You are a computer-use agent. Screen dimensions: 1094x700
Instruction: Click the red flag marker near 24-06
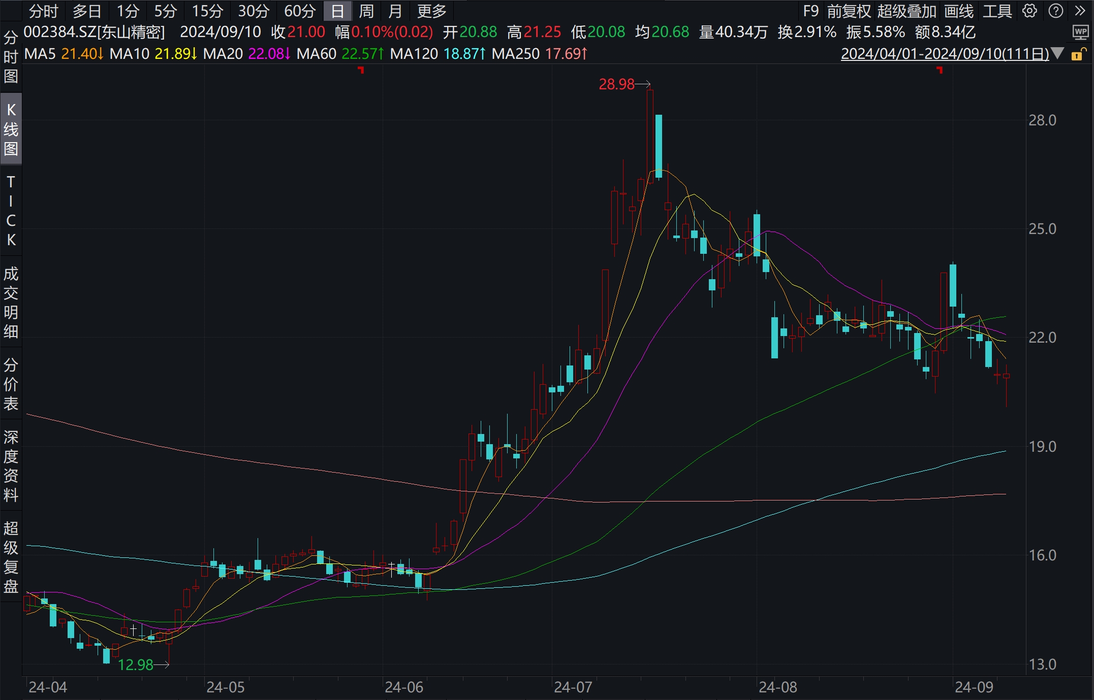[361, 70]
